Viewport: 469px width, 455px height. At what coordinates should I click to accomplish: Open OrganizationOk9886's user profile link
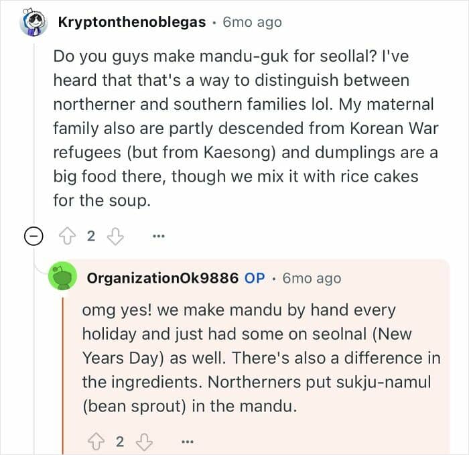(x=163, y=278)
